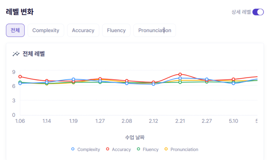The width and height of the screenshot is (274, 160).
Task: Click the trend chart icon beside 전체 레벨
Action: point(16,54)
